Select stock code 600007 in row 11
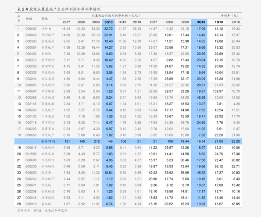 point(31,91)
